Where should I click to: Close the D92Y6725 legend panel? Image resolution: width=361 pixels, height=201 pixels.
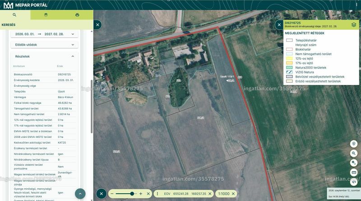click(279, 25)
